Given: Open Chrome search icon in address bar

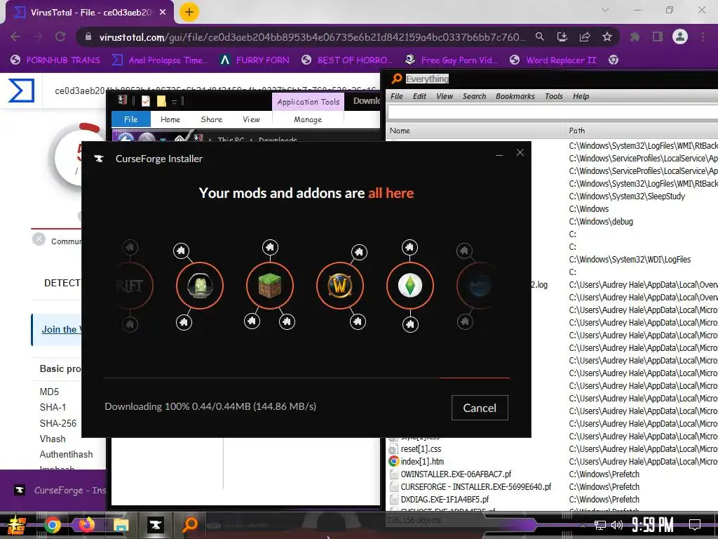Looking at the screenshot, I should (540, 36).
